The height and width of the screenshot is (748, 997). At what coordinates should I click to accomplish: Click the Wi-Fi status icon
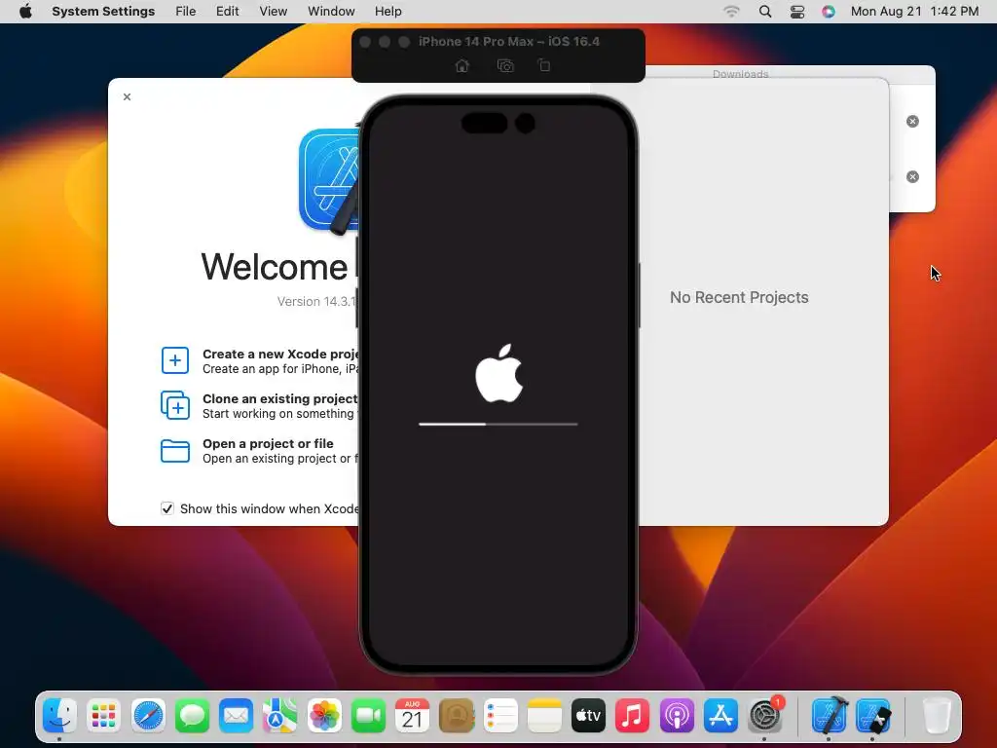coord(732,12)
